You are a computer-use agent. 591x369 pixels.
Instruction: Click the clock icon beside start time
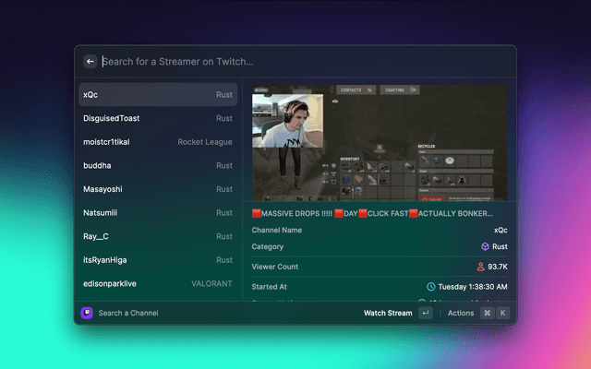tap(430, 287)
